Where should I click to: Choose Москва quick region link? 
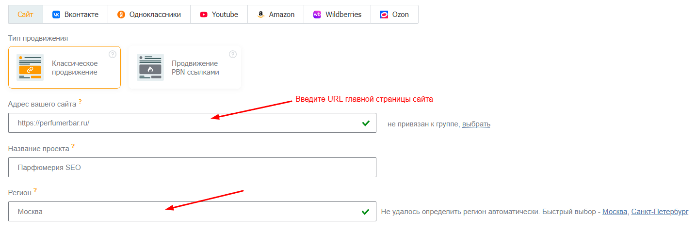click(615, 212)
